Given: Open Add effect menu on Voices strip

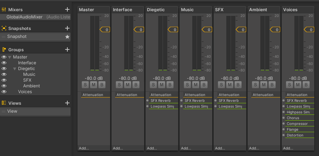Looking at the screenshot, I should [x=288, y=148].
